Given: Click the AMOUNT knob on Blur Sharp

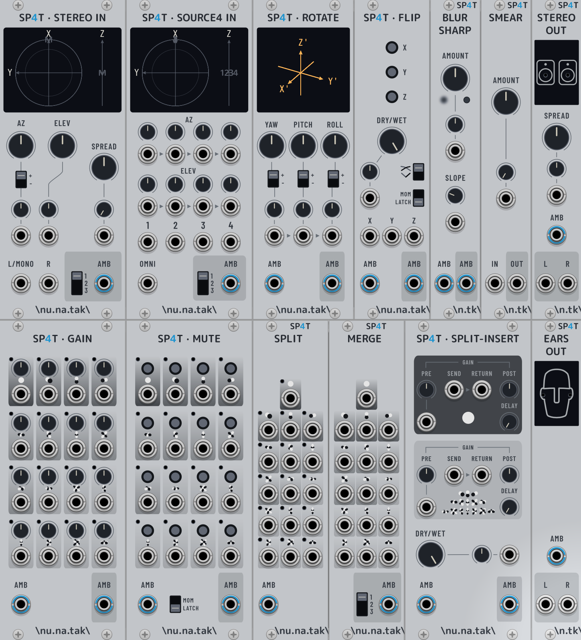Looking at the screenshot, I should (455, 78).
